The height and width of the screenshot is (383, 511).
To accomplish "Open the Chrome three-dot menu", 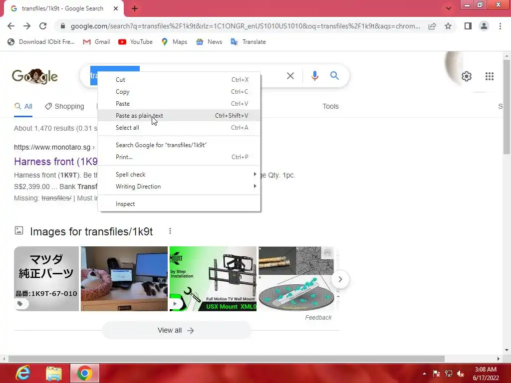I will [x=500, y=26].
